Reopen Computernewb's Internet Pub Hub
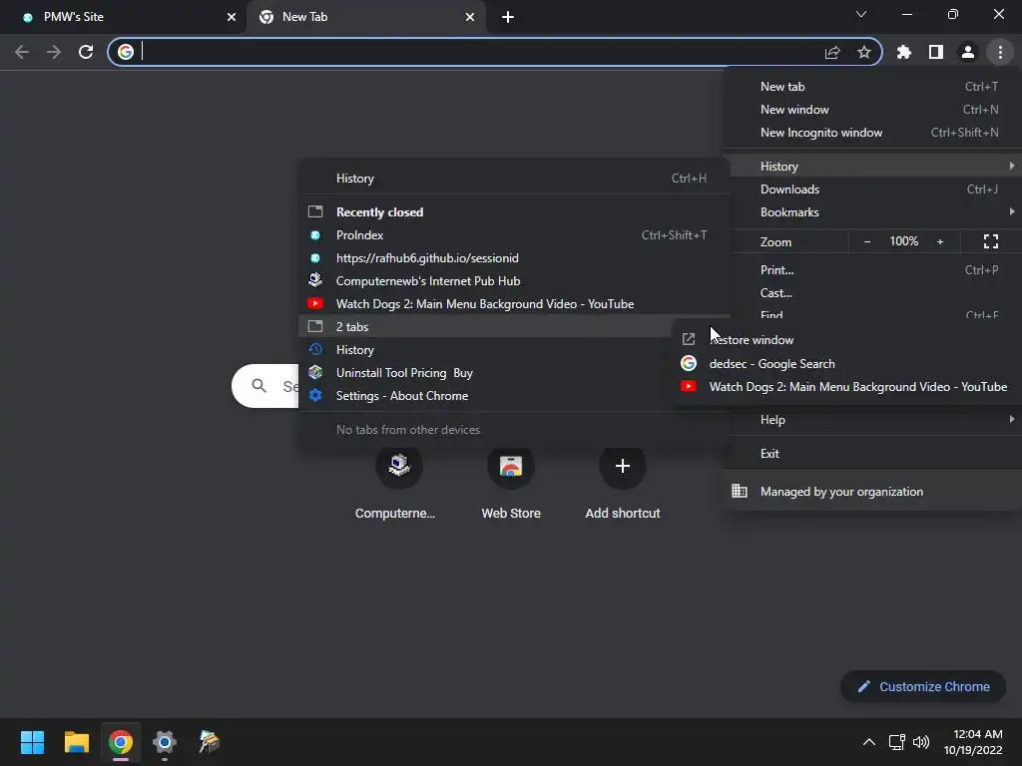1022x766 pixels. [x=514, y=280]
